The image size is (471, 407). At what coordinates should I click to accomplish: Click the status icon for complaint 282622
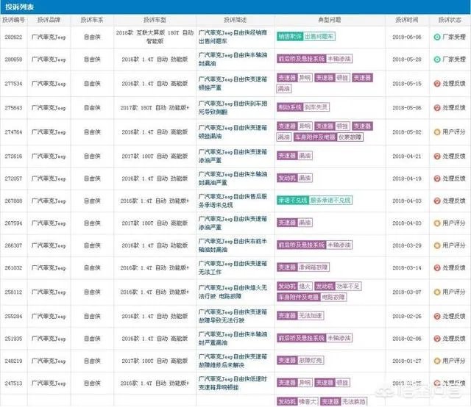(437, 37)
